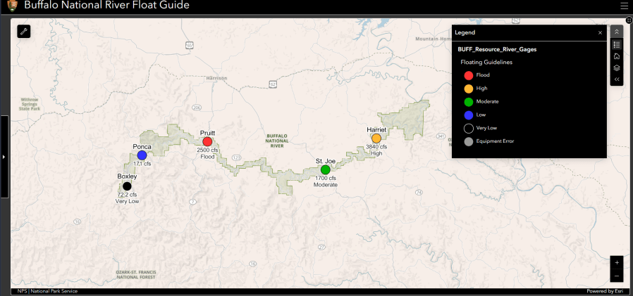Viewport: 633px width, 296px height.
Task: Click the red Flood swatch in the legend
Action: tap(469, 75)
